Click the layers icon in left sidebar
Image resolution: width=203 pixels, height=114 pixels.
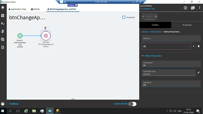pos(3,8)
